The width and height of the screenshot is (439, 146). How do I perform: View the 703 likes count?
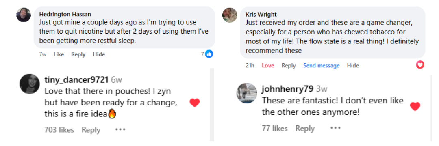[x=59, y=130]
